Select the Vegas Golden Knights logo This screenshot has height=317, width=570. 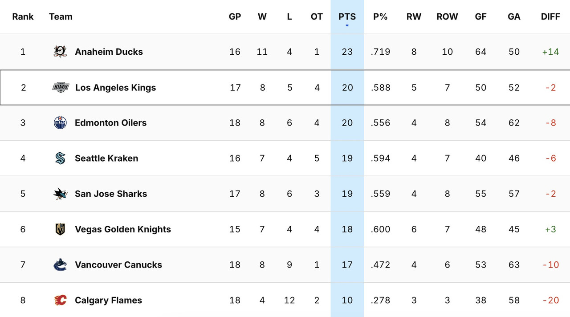(61, 229)
